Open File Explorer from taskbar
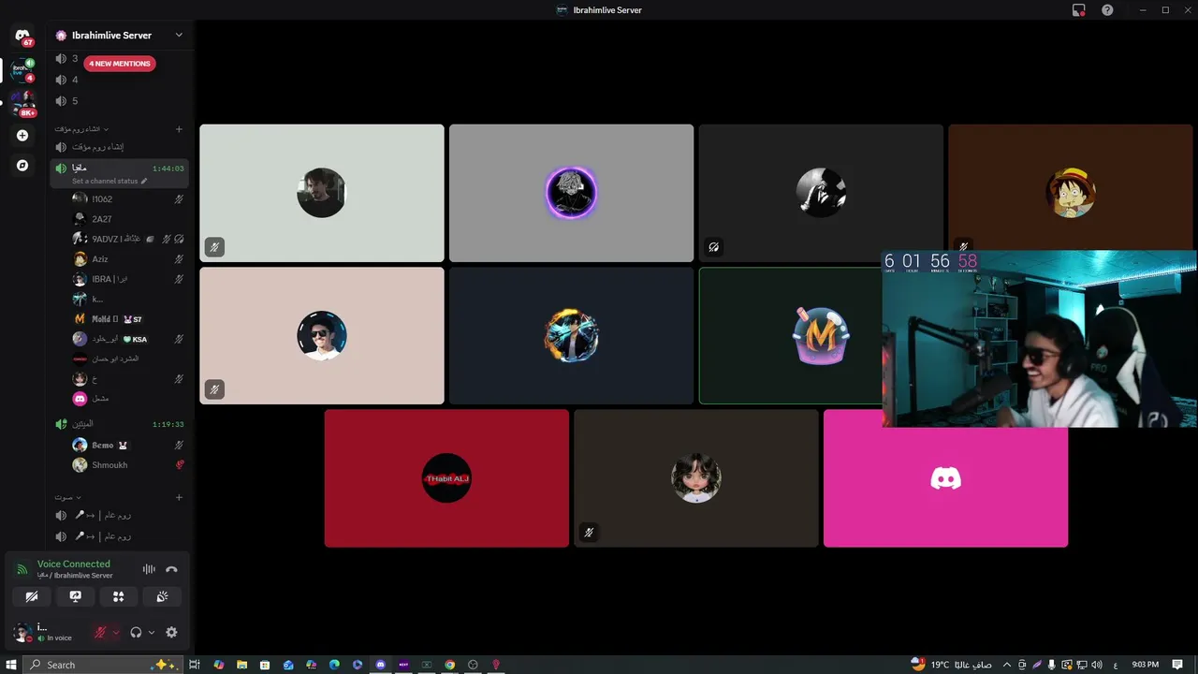Viewport: 1198px width, 674px height. click(x=241, y=665)
